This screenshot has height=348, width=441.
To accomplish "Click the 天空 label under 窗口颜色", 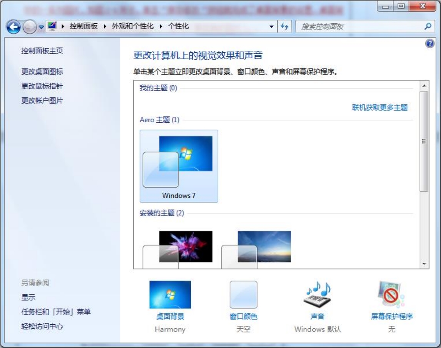I will click(x=243, y=329).
